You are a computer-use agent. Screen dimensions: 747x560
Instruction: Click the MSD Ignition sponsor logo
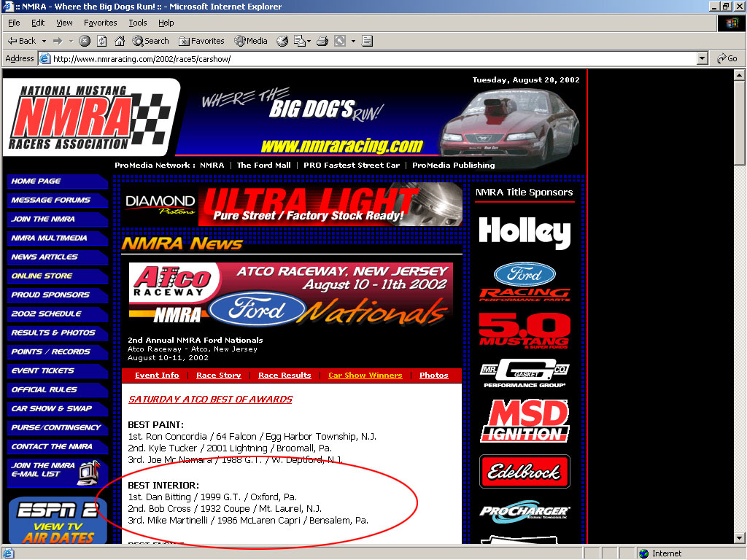tap(525, 421)
